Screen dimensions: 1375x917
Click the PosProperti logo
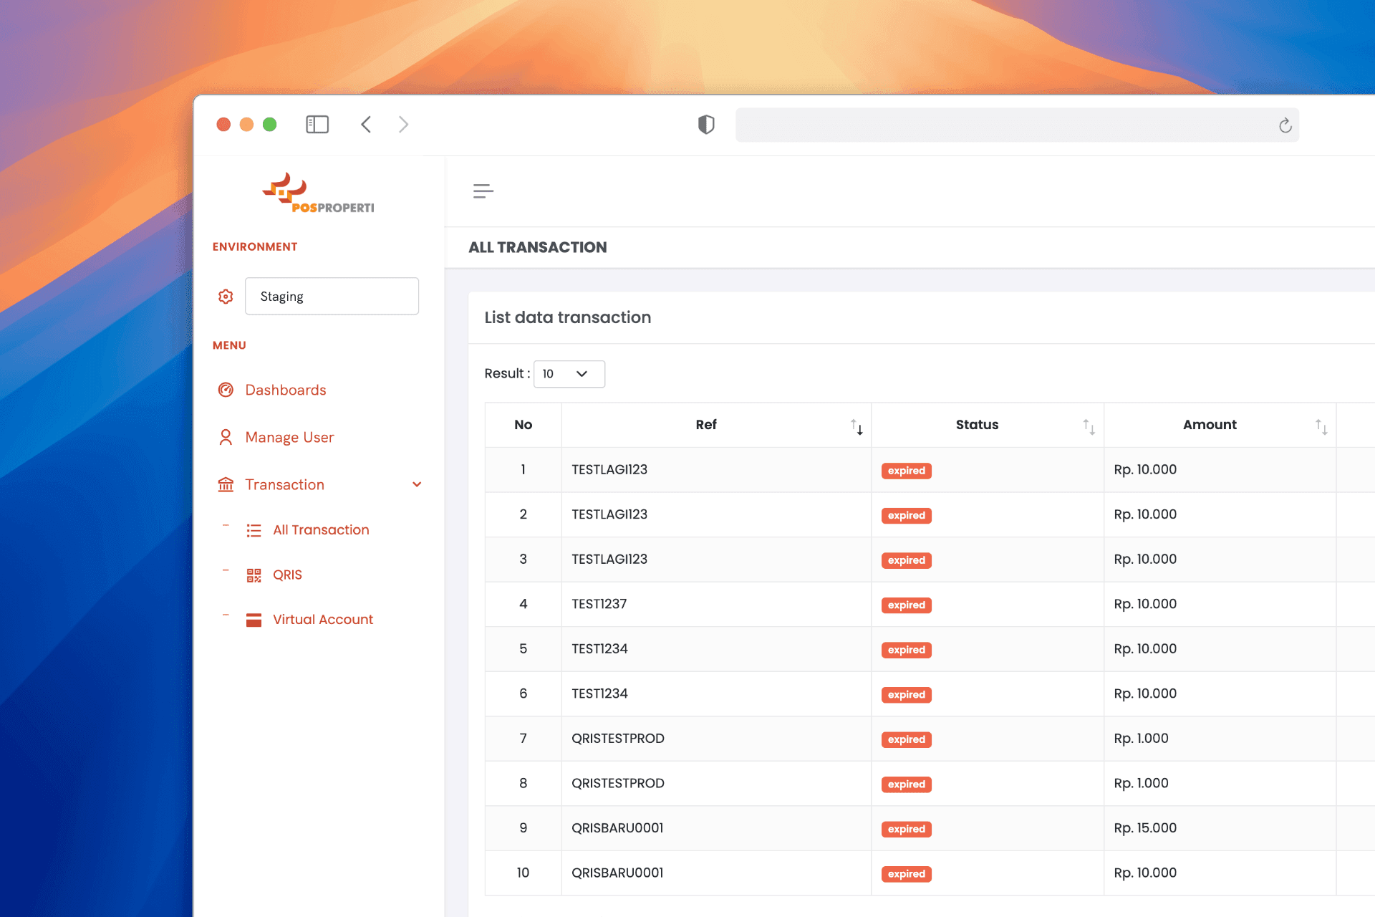(318, 193)
